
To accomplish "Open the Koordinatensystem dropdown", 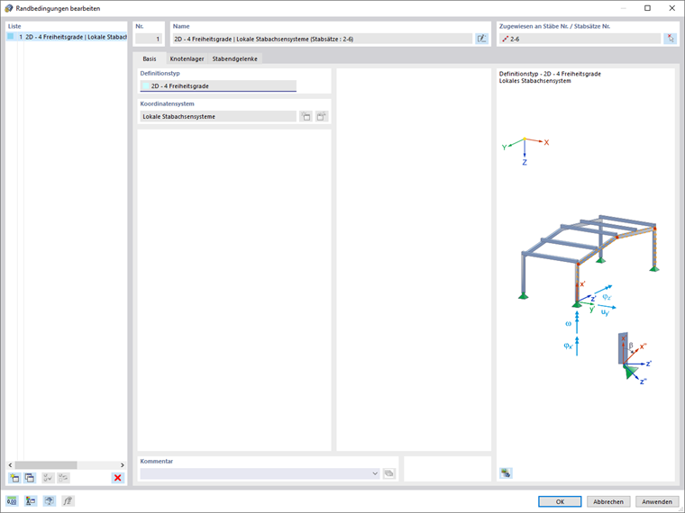I will coord(218,116).
